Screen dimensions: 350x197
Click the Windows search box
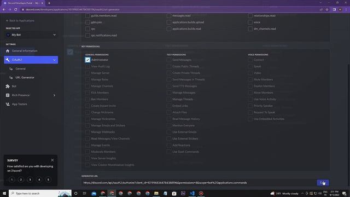click(x=40, y=193)
